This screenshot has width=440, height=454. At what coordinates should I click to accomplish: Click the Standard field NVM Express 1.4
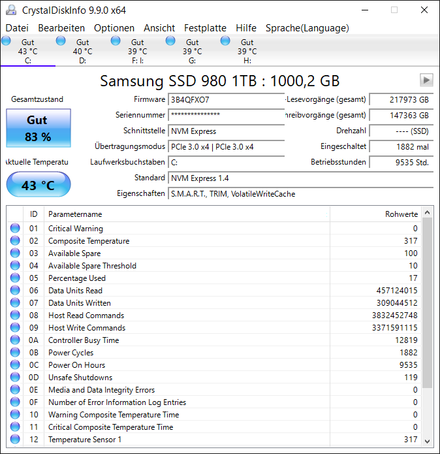pos(300,178)
